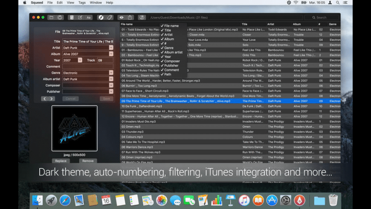Click the Alive album artwork thumbnail
This screenshot has height=209, width=371.
74,128
